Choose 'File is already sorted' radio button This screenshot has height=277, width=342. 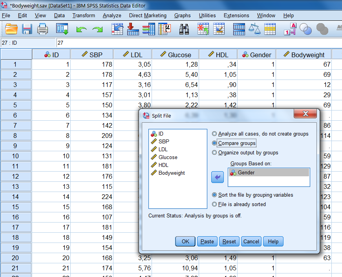pyautogui.click(x=214, y=204)
